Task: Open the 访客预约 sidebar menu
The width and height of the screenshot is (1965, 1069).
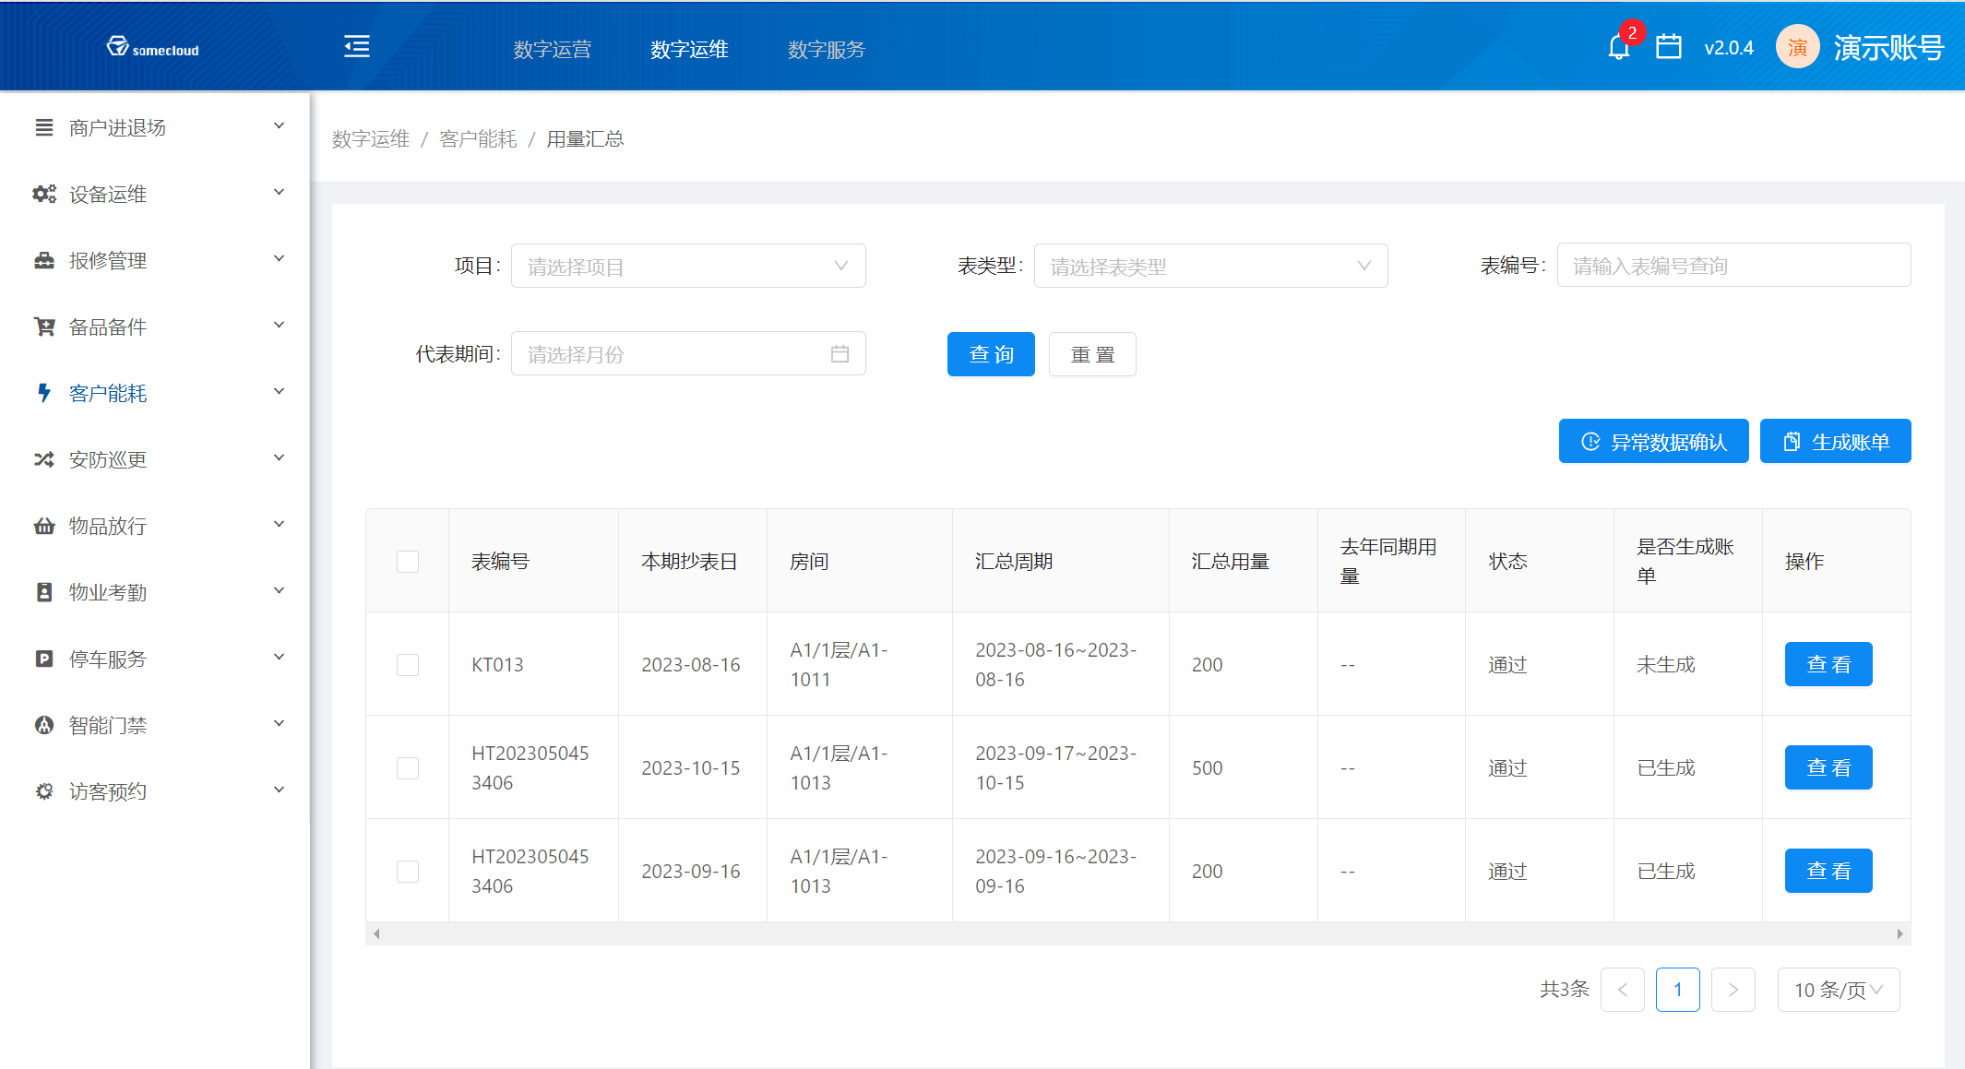Action: [155, 791]
